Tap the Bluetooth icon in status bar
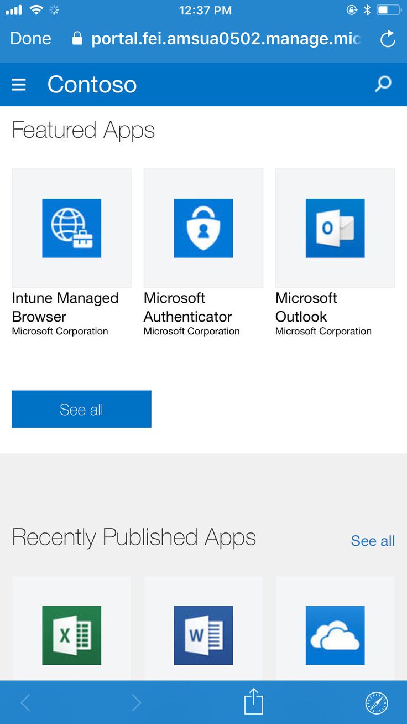The width and height of the screenshot is (407, 724). tap(367, 10)
